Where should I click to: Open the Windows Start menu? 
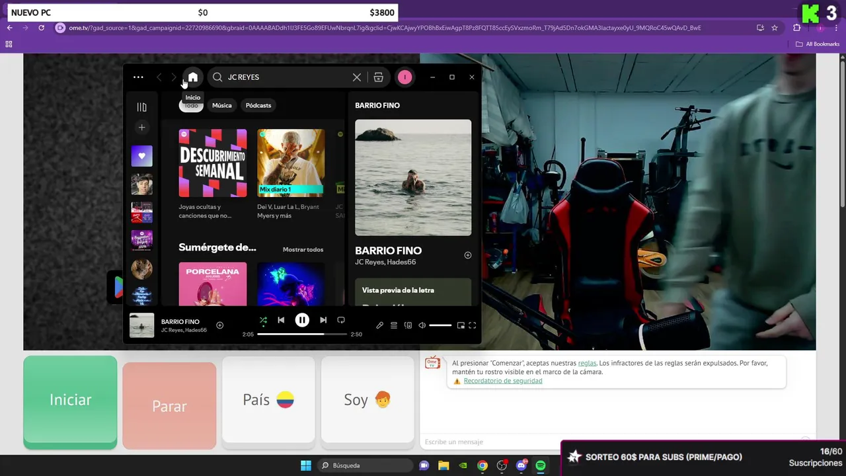coord(306,465)
